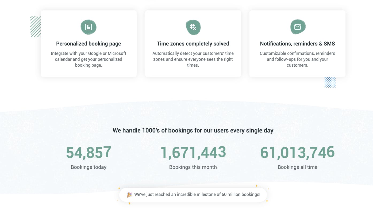This screenshot has height=216, width=373.
Task: Click the customizable confirmations description text
Action: [298, 59]
